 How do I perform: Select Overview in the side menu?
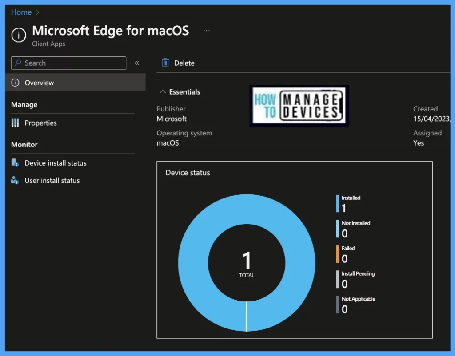(75, 83)
